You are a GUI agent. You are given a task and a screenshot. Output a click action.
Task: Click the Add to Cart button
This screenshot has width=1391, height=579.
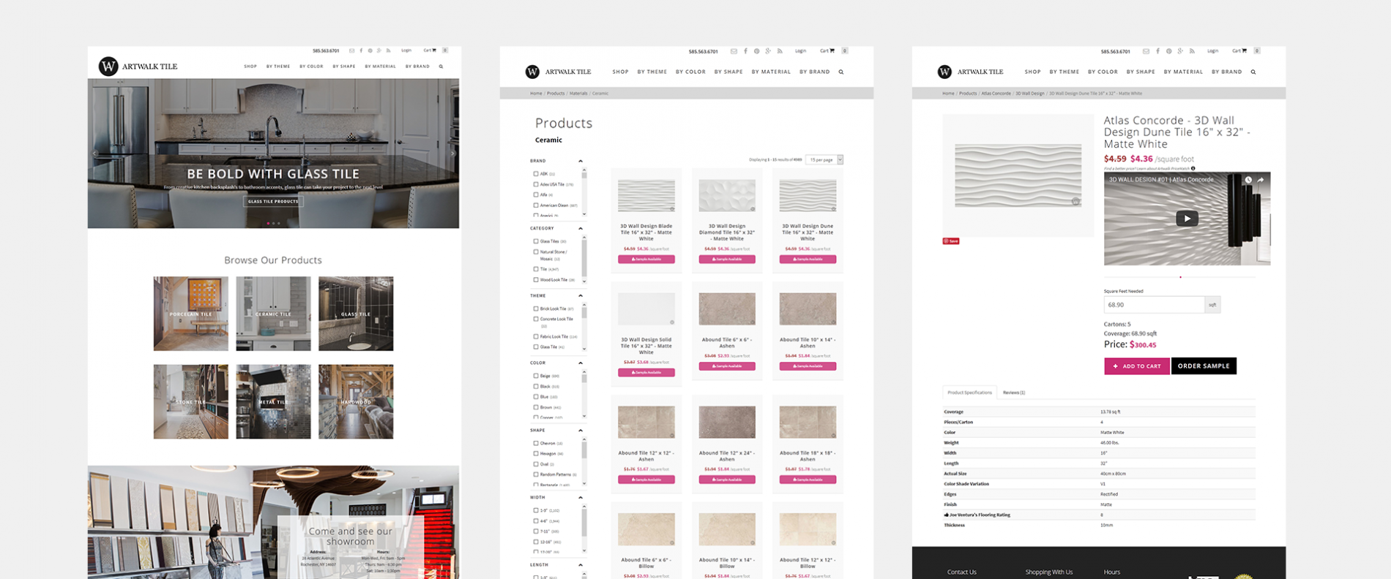[1137, 366]
